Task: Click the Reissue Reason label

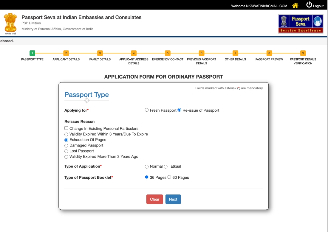Action: tap(80, 122)
